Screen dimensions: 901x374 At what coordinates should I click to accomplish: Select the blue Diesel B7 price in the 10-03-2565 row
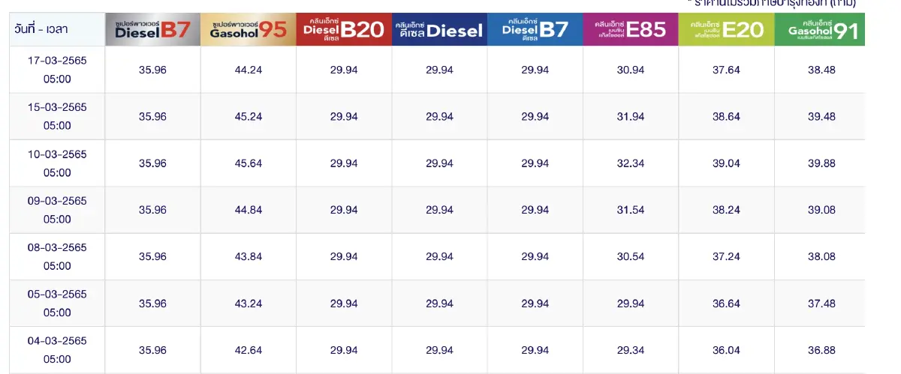point(535,163)
